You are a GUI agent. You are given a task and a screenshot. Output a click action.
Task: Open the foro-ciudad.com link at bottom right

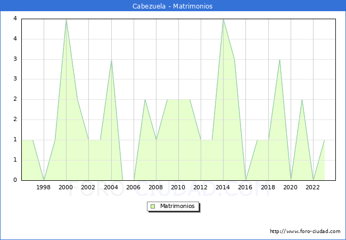point(305,231)
